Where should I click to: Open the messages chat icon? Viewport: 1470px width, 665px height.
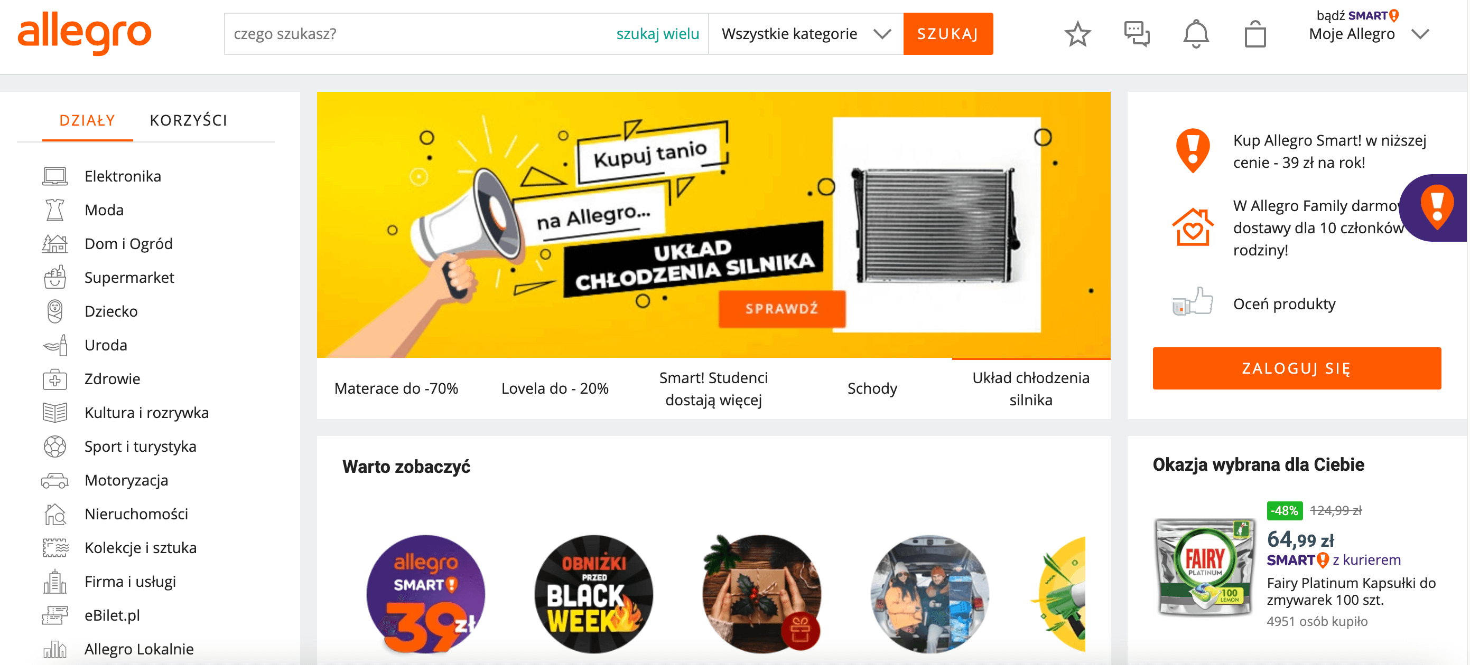[x=1137, y=34]
